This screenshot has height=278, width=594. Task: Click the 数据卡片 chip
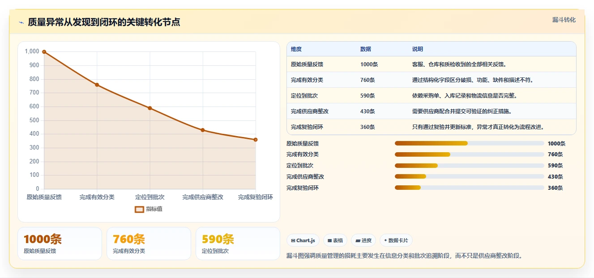[396, 240]
